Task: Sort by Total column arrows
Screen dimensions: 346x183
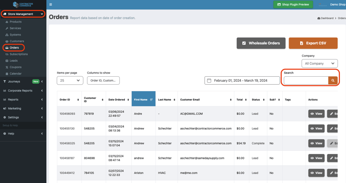Action: click(246, 100)
